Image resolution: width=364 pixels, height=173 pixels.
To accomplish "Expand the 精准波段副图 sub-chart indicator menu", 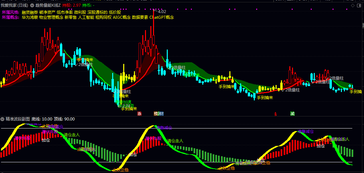I will (x=2, y=119).
